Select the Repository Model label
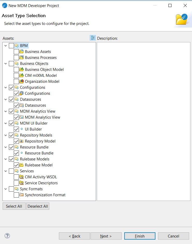 [40, 141]
